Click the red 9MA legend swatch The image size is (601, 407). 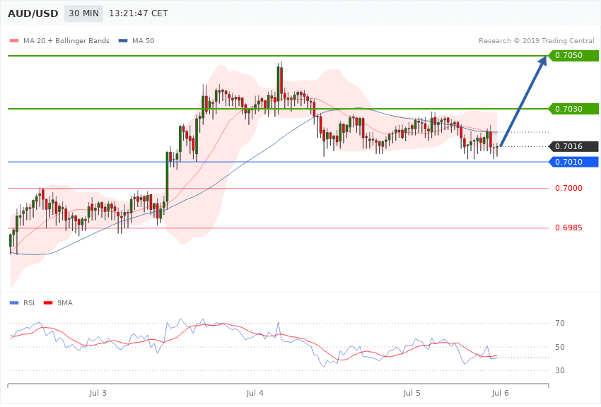[x=48, y=303]
